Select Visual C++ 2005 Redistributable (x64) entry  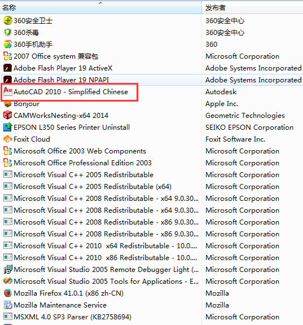coord(93,187)
